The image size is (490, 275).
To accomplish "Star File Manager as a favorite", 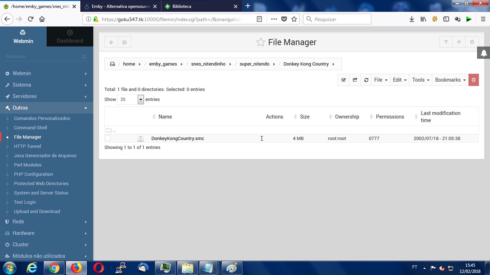I will coord(260,42).
